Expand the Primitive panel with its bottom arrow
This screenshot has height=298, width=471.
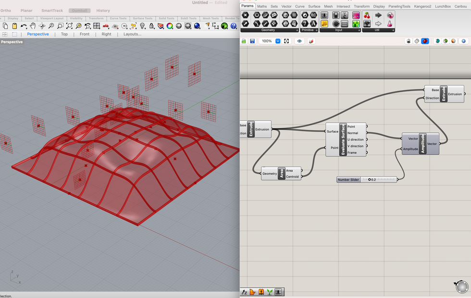tap(317, 30)
